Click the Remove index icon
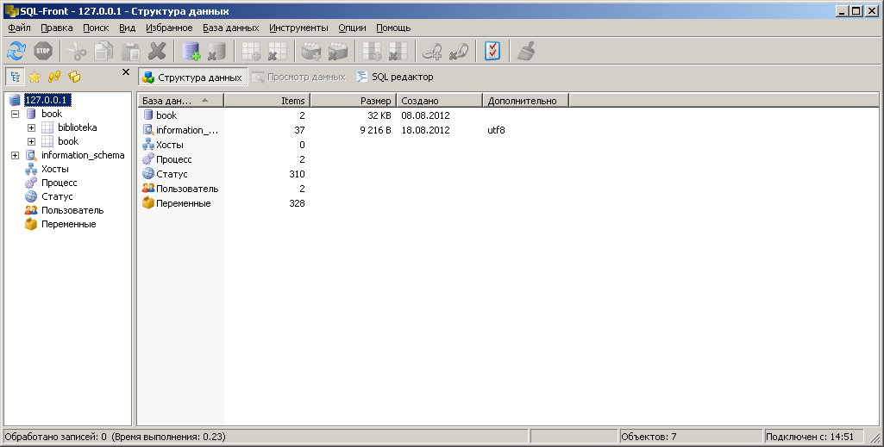The width and height of the screenshot is (884, 447). pos(338,51)
